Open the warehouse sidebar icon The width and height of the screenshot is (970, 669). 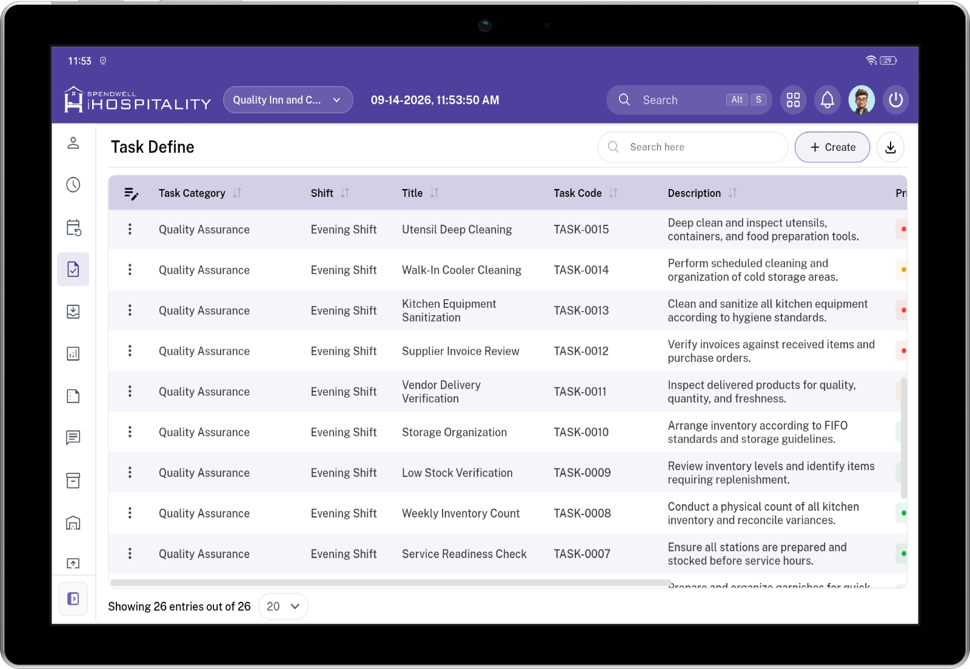pyautogui.click(x=73, y=522)
